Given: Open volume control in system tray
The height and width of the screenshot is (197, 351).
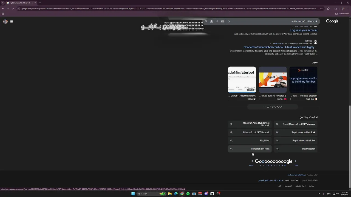Looking at the screenshot, I should coord(337,194).
